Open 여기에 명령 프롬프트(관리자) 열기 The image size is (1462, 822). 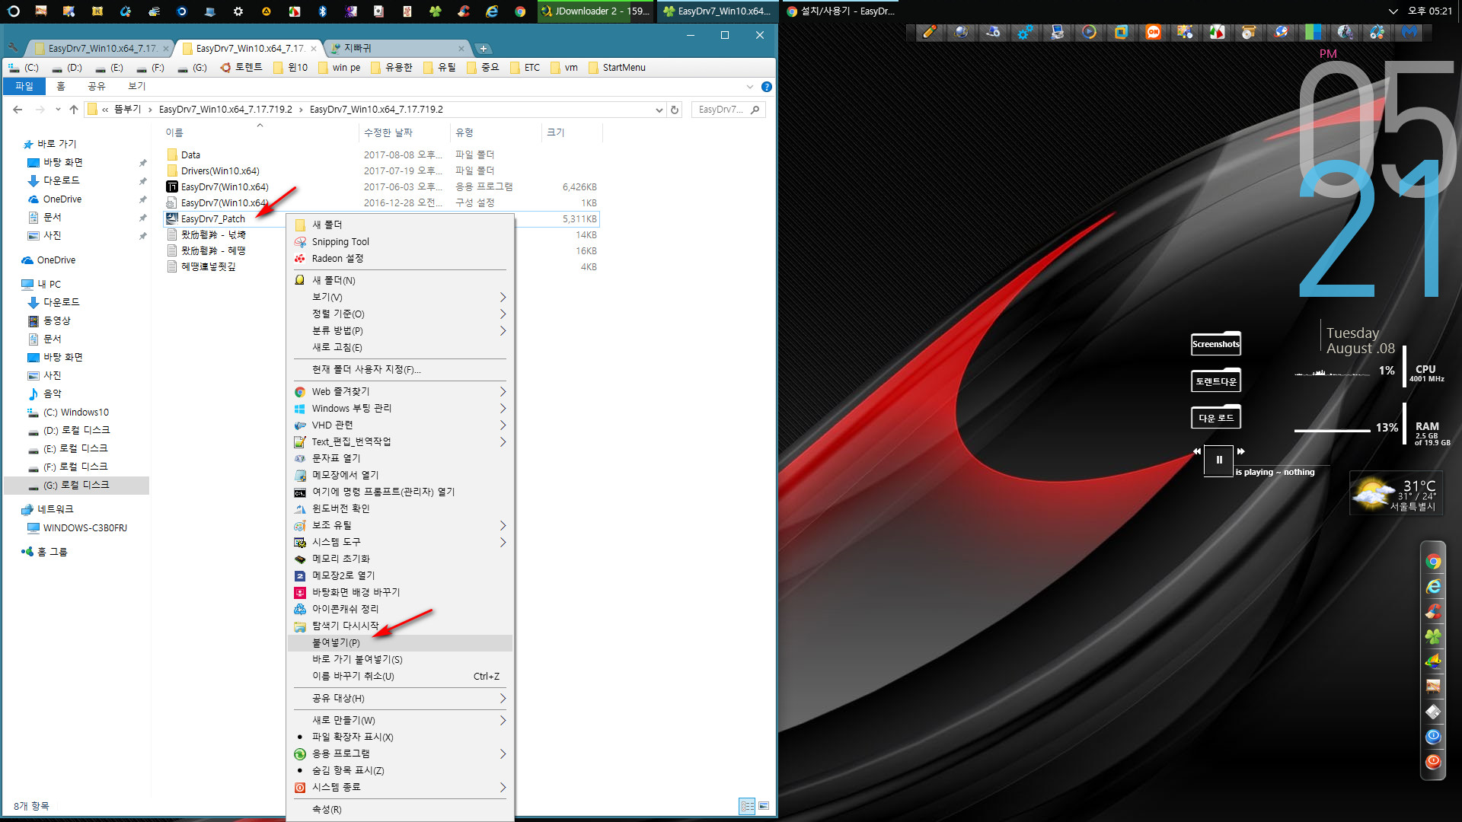point(400,492)
